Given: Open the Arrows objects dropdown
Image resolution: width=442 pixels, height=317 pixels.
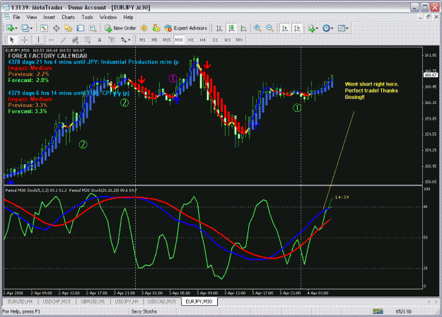Looking at the screenshot, I should tap(125, 40).
